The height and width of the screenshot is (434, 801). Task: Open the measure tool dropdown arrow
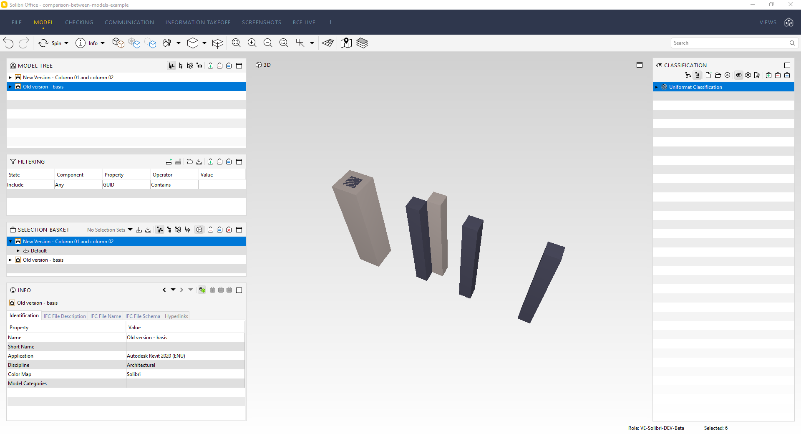(312, 43)
